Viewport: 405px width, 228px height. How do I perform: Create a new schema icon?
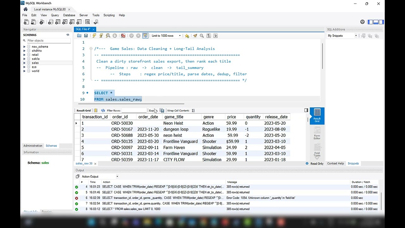[51, 22]
